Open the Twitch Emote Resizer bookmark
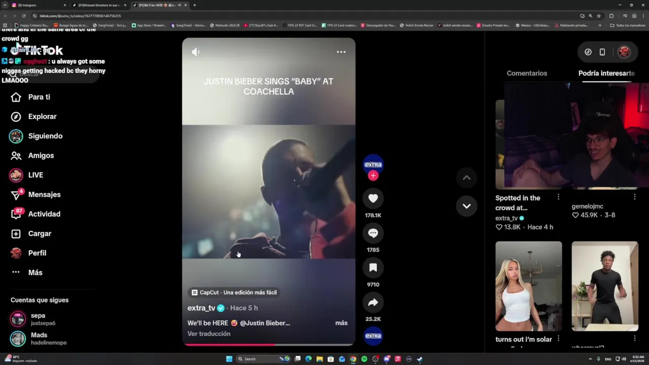Screen dimensions: 649x365 (x=417, y=25)
